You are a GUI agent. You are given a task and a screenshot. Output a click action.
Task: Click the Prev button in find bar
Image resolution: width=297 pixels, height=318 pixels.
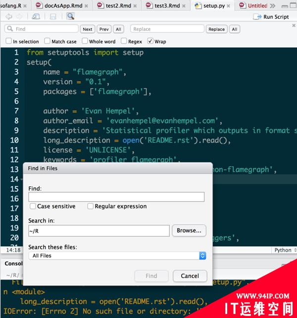pyautogui.click(x=104, y=29)
